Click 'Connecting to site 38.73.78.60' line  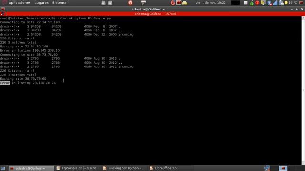[x=29, y=55]
